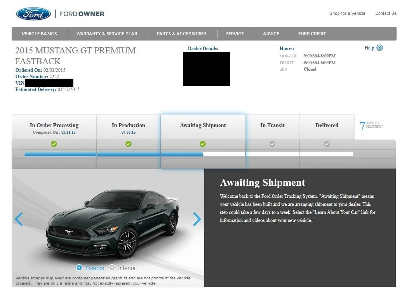The width and height of the screenshot is (405, 295).
Task: Open the Parts & Accessories menu
Action: 182,34
